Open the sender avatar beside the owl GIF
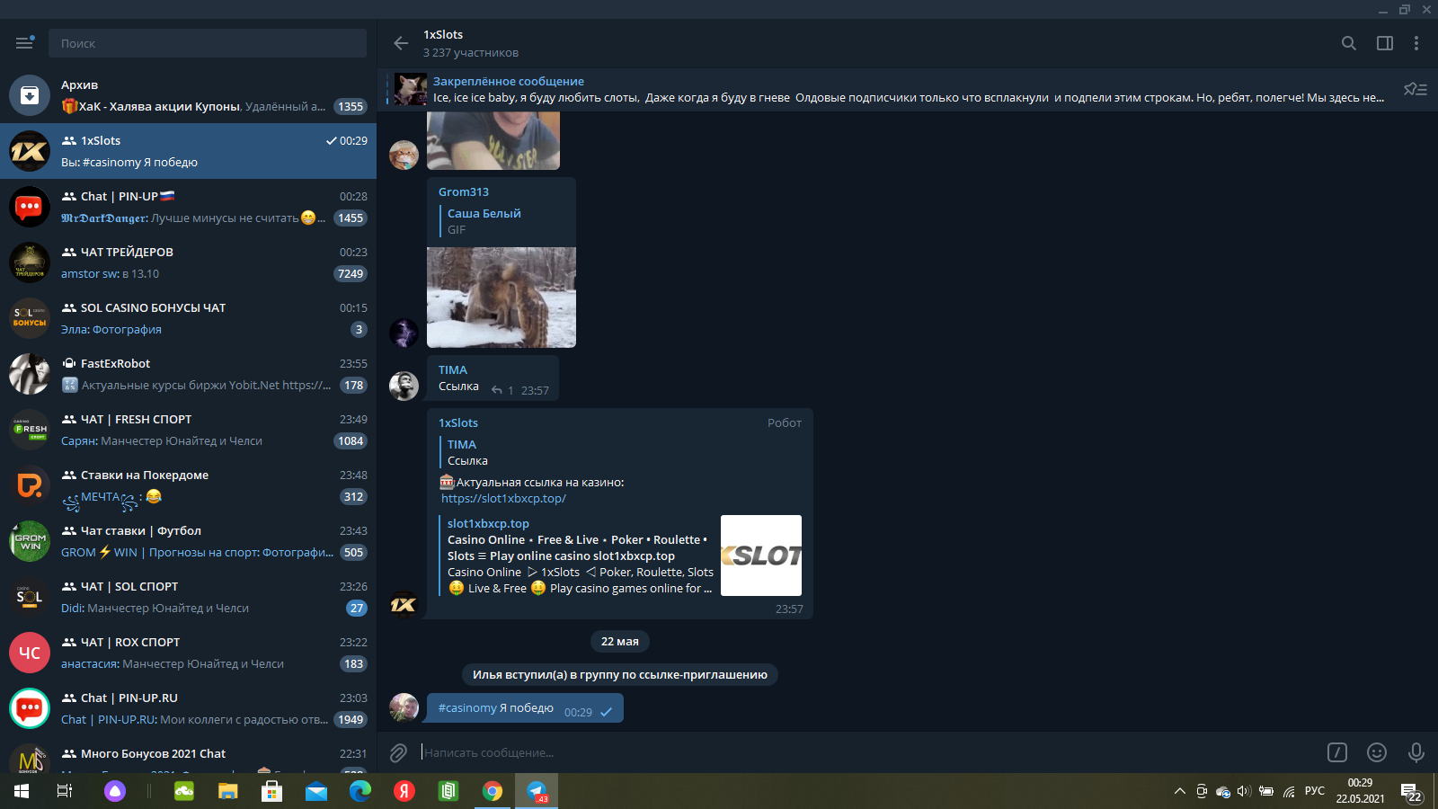The height and width of the screenshot is (809, 1438). 404,333
